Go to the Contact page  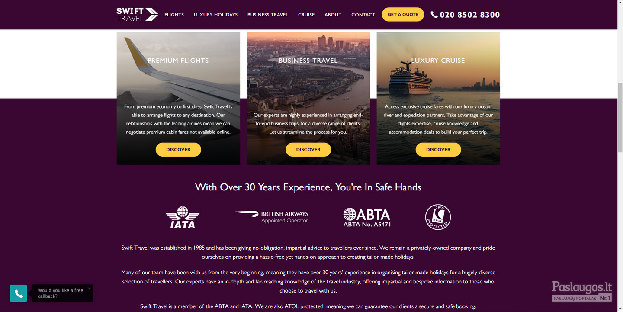click(363, 15)
